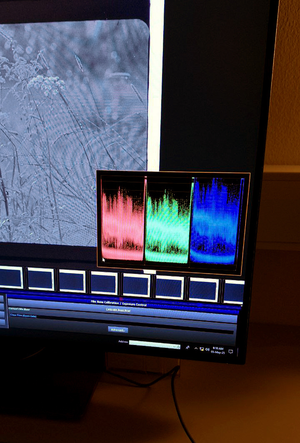Open the volume speaker icon
Image resolution: width=300 pixels, height=443 pixels.
(207, 350)
